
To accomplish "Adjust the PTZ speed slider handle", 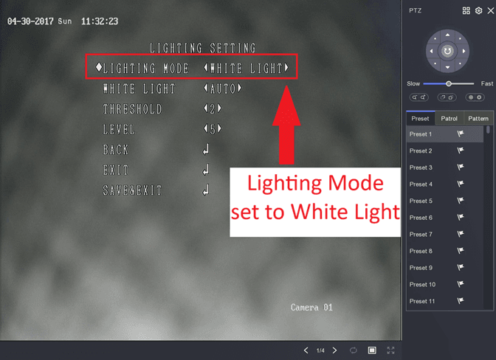I will point(449,84).
